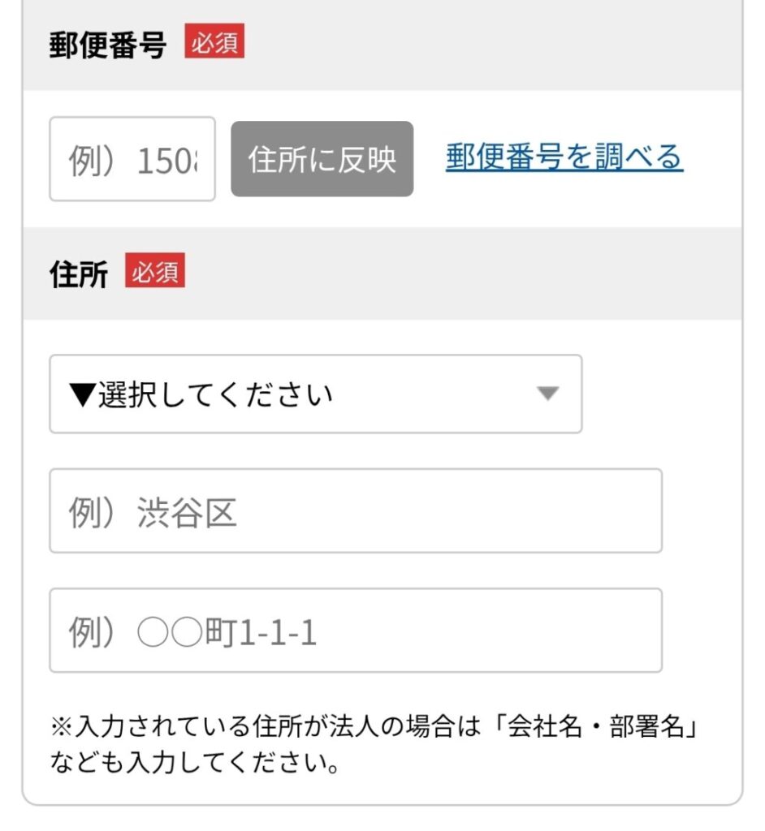
Task: Open the 郵便番号を調べる link
Action: (x=564, y=157)
